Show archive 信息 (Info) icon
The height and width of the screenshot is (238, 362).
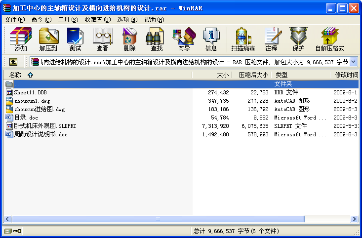tap(211, 40)
